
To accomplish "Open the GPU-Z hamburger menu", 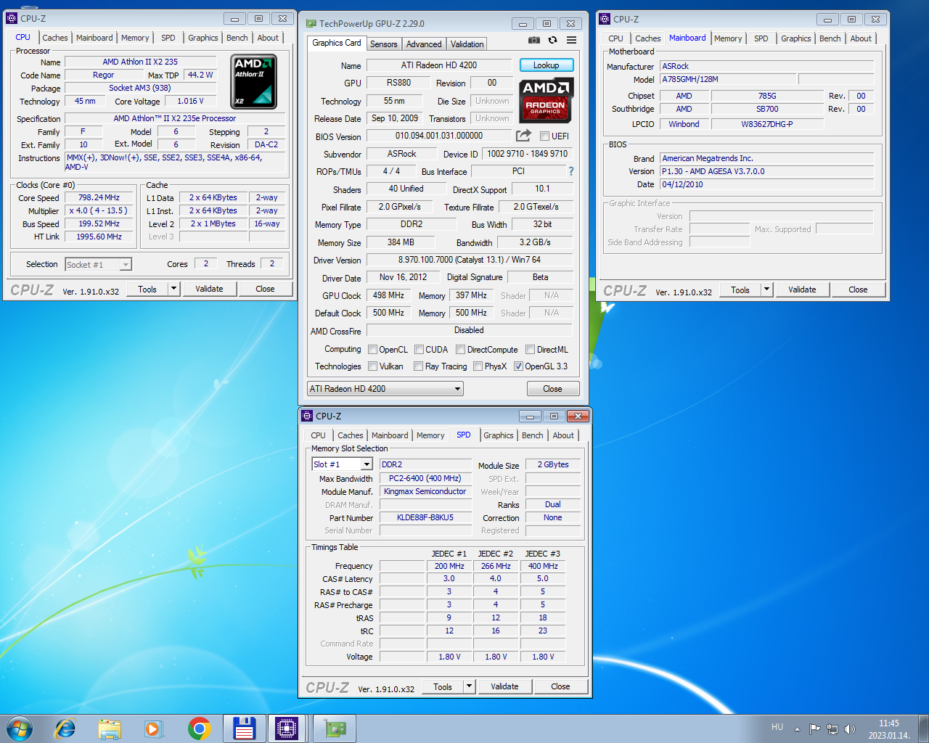I will click(572, 40).
